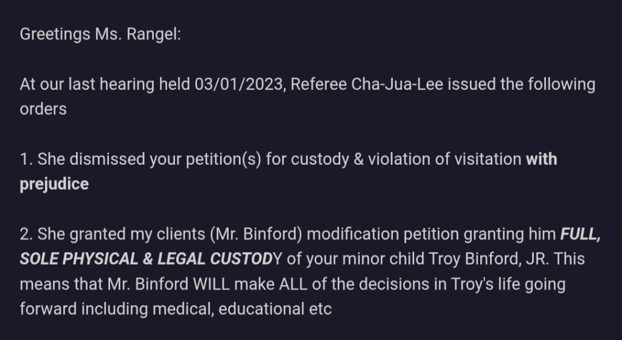
Task: Click the bold italic word "FULL,"
Action: (580, 234)
